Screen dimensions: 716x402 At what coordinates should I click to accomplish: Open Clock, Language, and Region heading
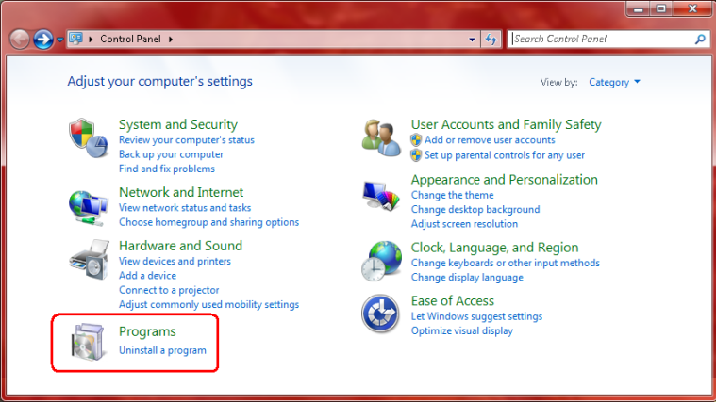pyautogui.click(x=494, y=248)
